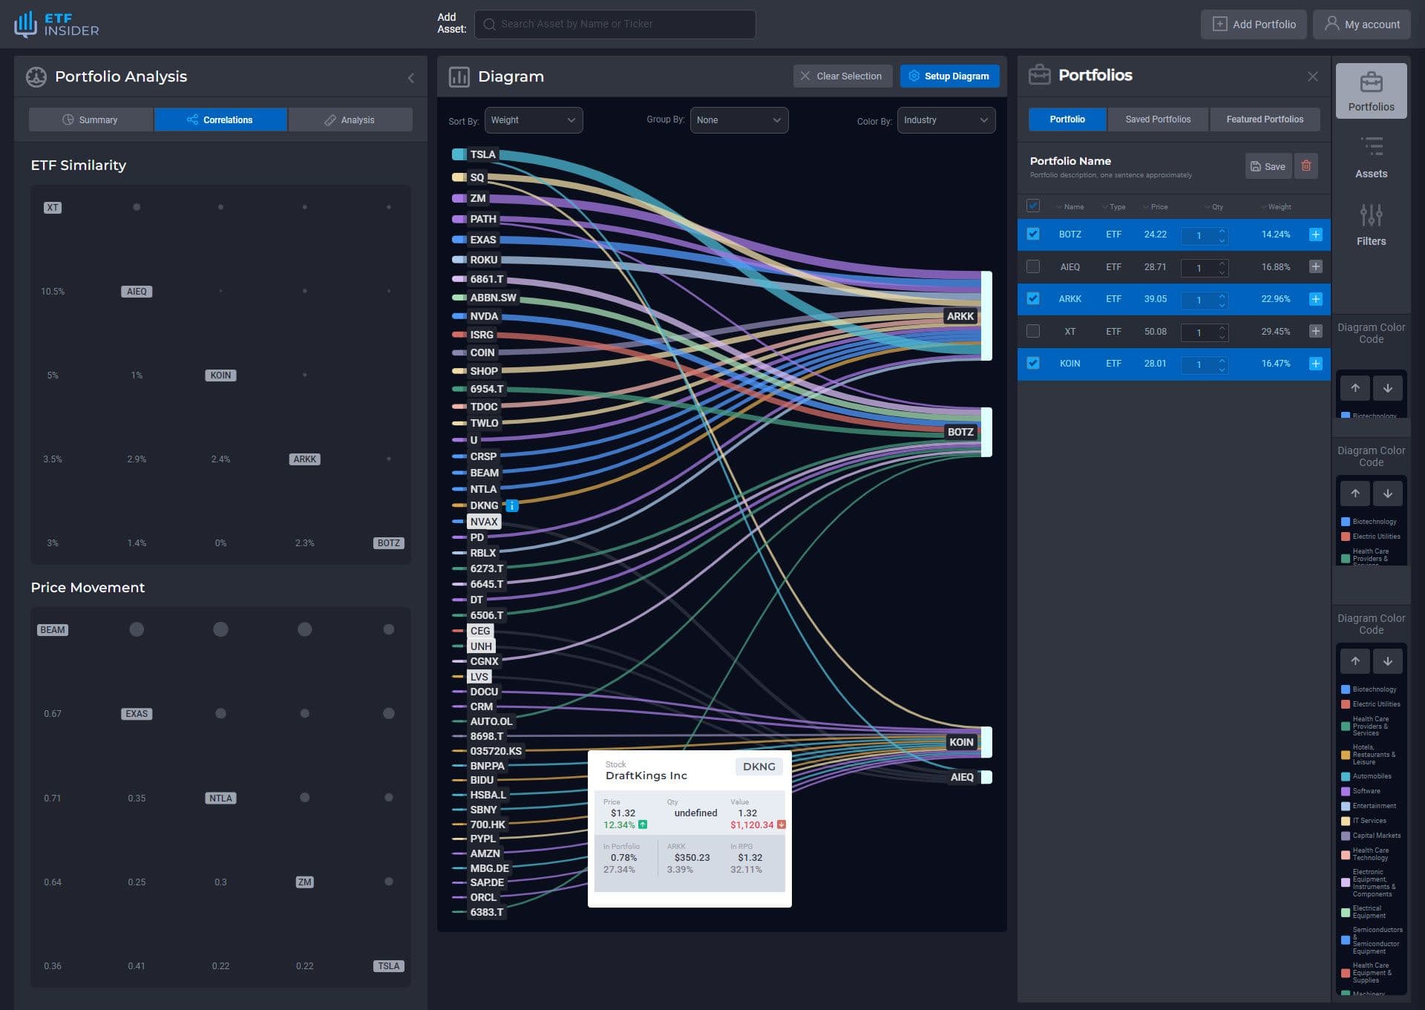Viewport: 1425px width, 1010px height.
Task: Click the DKNG info icon
Action: pos(512,506)
